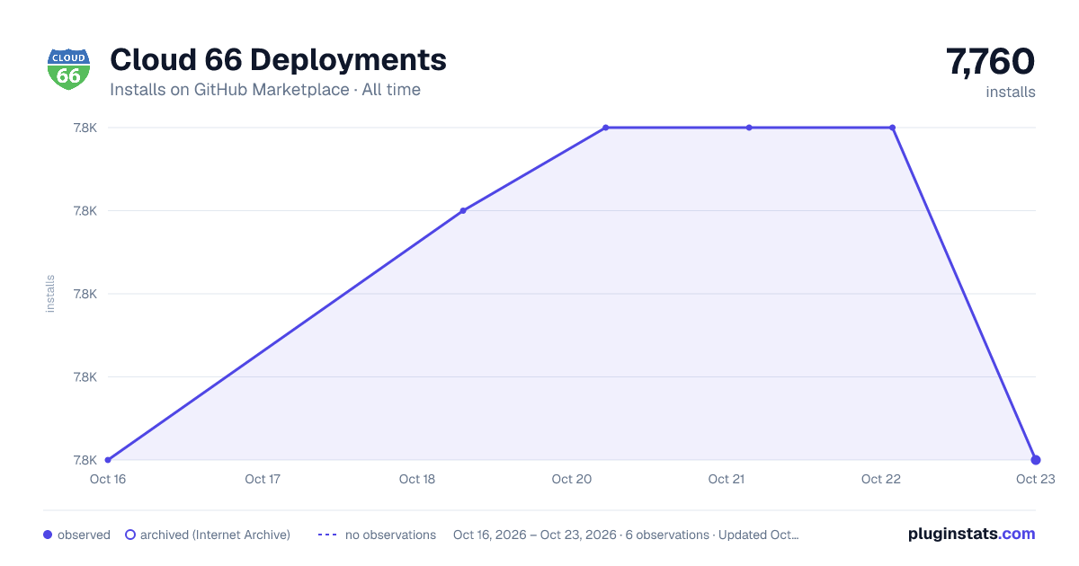Open the pluginstats.com link
Viewport: 1079px width, 566px height.
coord(972,534)
